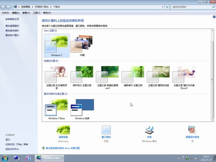Open 轻松访问中心 link
The width and height of the screenshot is (216, 162).
click(x=12, y=149)
